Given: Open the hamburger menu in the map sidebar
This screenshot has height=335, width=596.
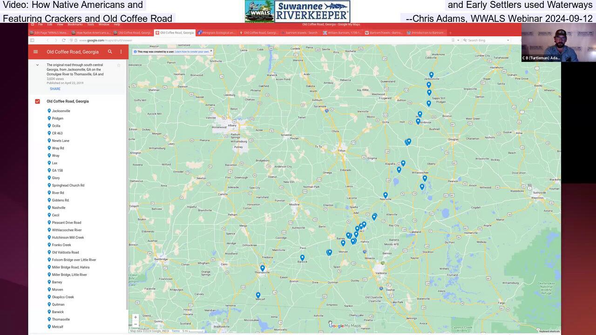Looking at the screenshot, I should [x=35, y=52].
